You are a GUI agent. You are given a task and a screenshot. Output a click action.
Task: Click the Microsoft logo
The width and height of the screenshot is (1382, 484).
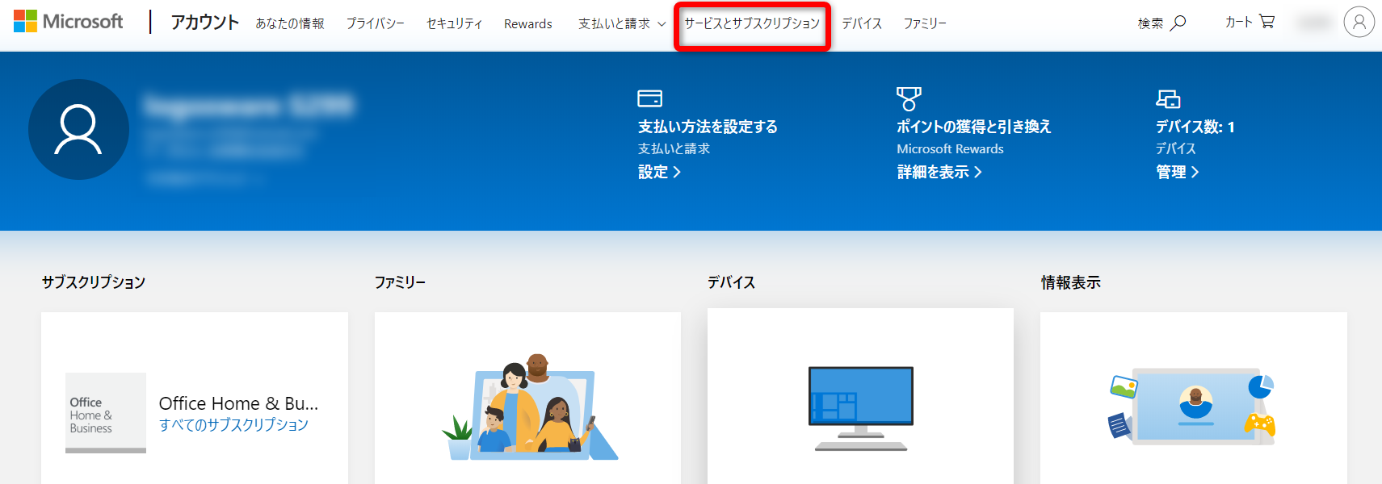[x=69, y=21]
